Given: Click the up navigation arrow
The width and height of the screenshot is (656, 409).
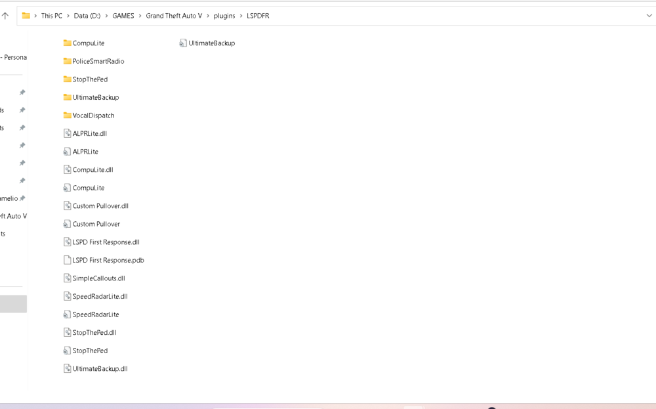Looking at the screenshot, I should [x=6, y=15].
